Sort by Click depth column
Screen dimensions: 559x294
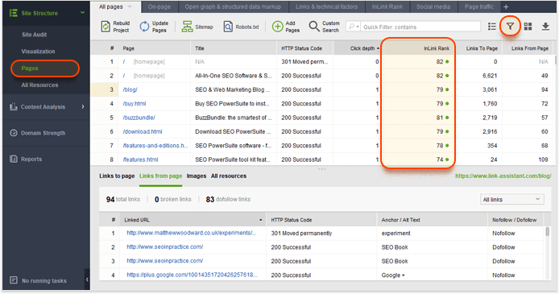(x=362, y=48)
